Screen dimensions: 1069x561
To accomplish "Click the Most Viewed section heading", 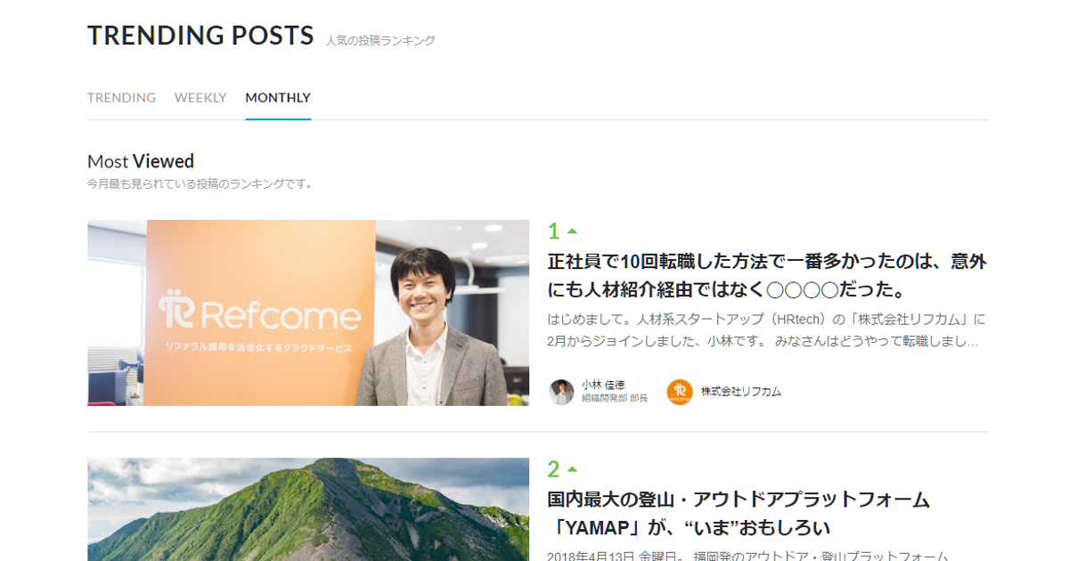I will [141, 161].
